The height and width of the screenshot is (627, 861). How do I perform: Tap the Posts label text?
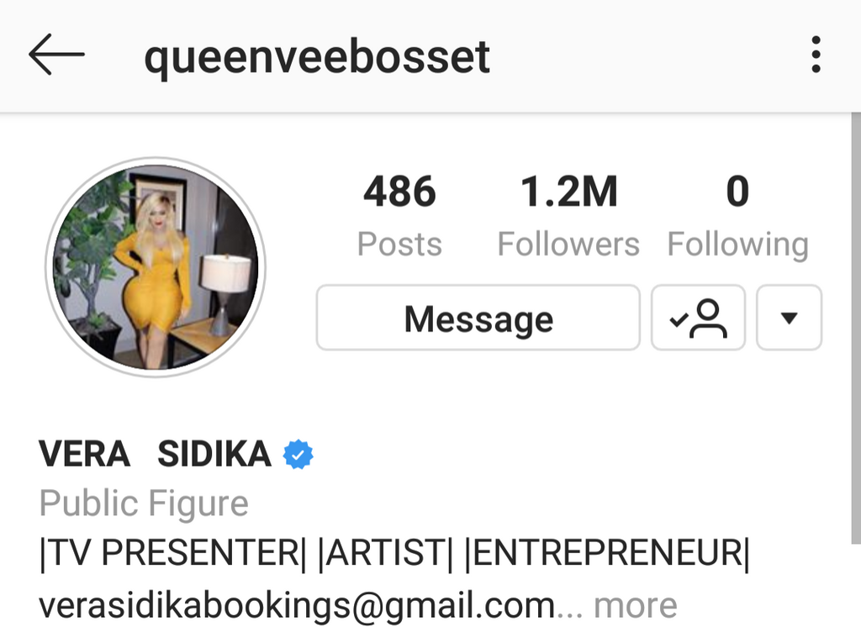point(399,244)
